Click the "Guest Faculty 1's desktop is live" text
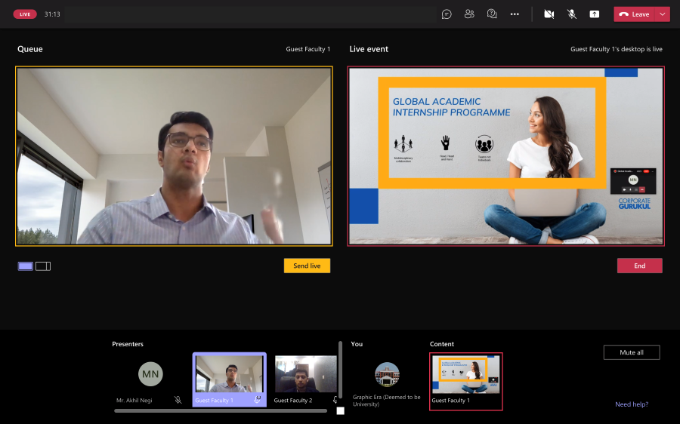 [x=617, y=49]
